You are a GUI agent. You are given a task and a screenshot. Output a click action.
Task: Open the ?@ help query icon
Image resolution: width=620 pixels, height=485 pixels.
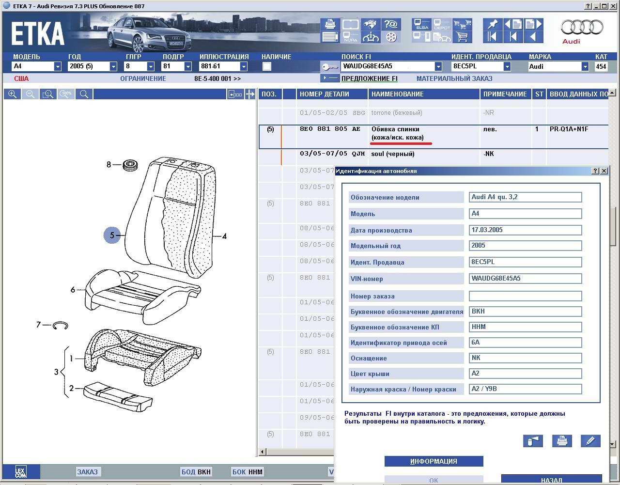[391, 24]
